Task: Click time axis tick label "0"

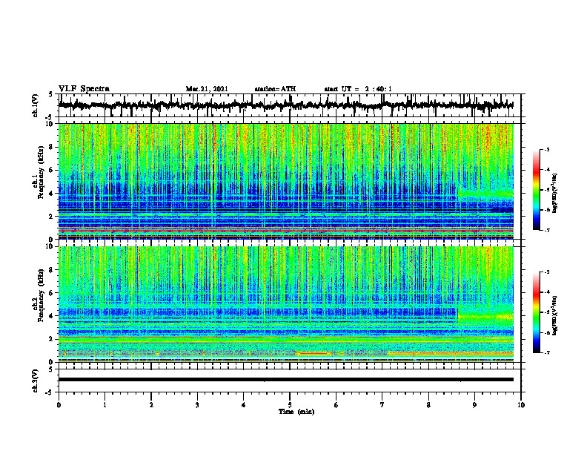Action: click(x=59, y=405)
